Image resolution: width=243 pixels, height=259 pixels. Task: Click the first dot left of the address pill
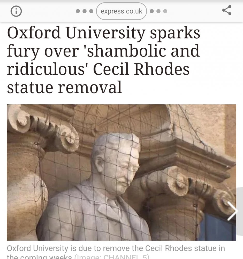78,11
